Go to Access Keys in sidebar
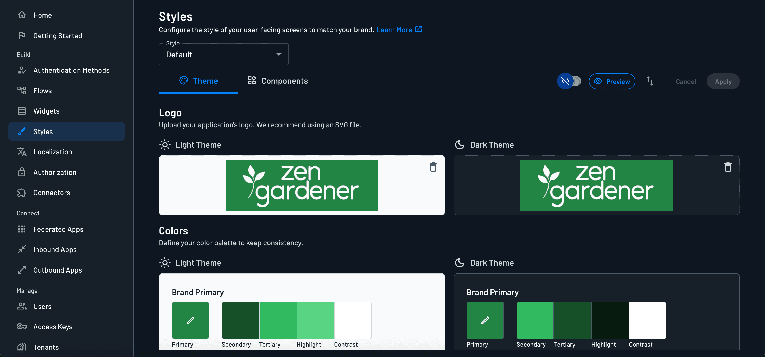Screen dimensions: 765x357 point(53,327)
